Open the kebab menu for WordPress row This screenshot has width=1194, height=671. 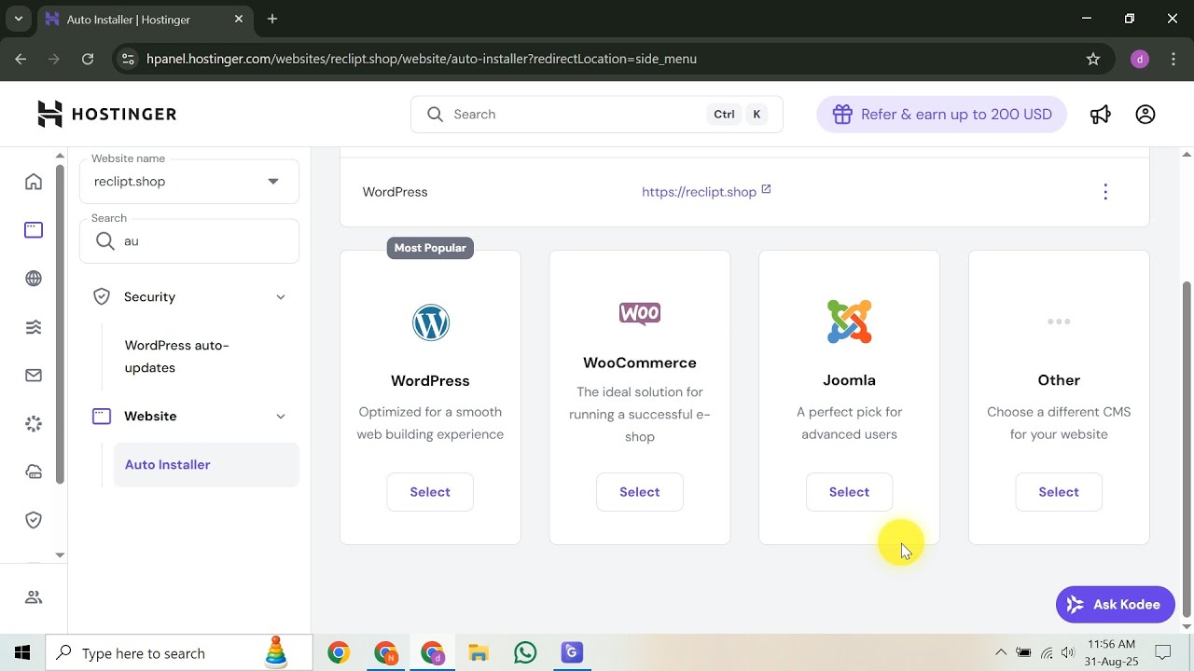coord(1105,192)
